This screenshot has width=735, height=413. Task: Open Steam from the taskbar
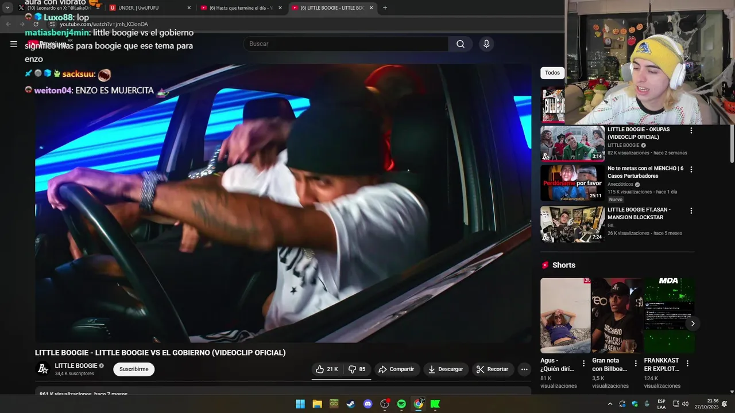[351, 404]
